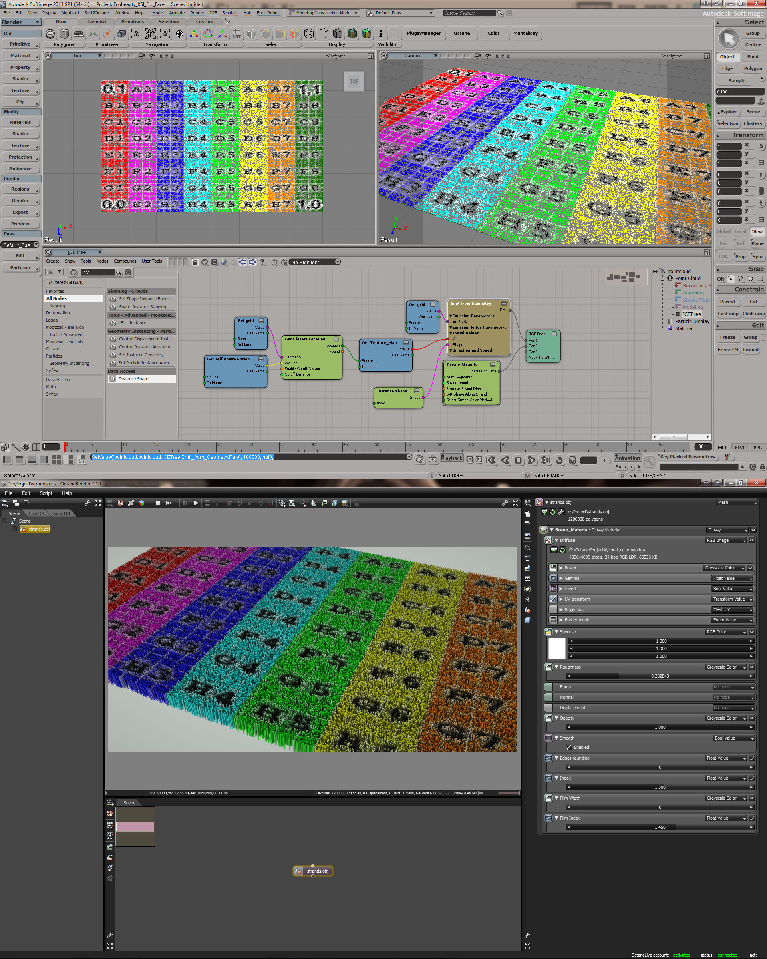Viewport: 767px width, 959px height.
Task: Click the play button in Octane render toolbar
Action: pos(196,503)
